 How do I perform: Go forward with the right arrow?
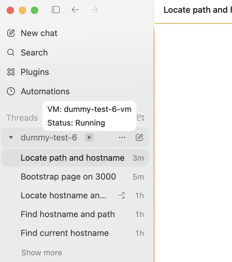(x=95, y=10)
